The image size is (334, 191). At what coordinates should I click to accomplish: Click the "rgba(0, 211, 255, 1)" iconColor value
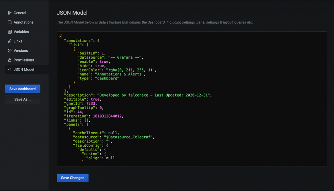[130, 70]
